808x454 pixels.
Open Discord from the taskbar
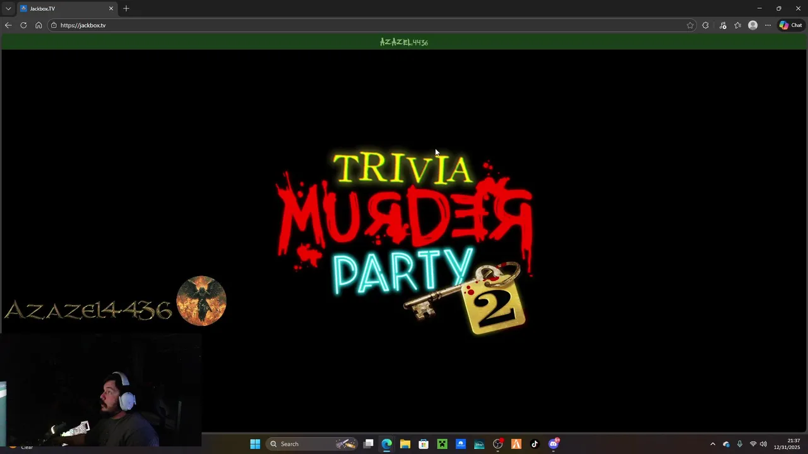point(554,444)
